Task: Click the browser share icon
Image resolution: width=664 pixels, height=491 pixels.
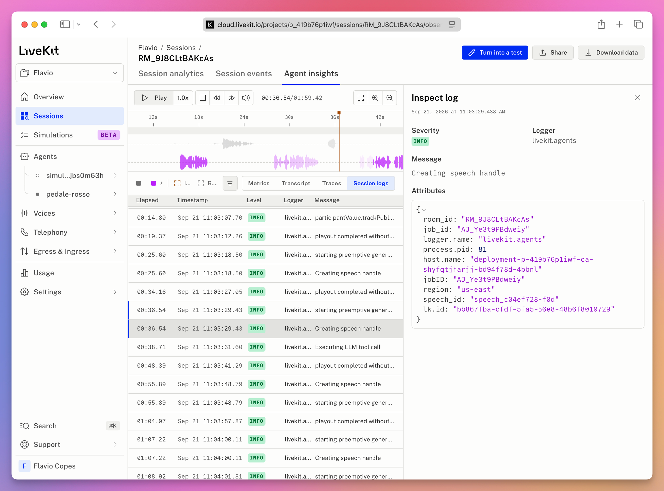Action: click(x=601, y=24)
